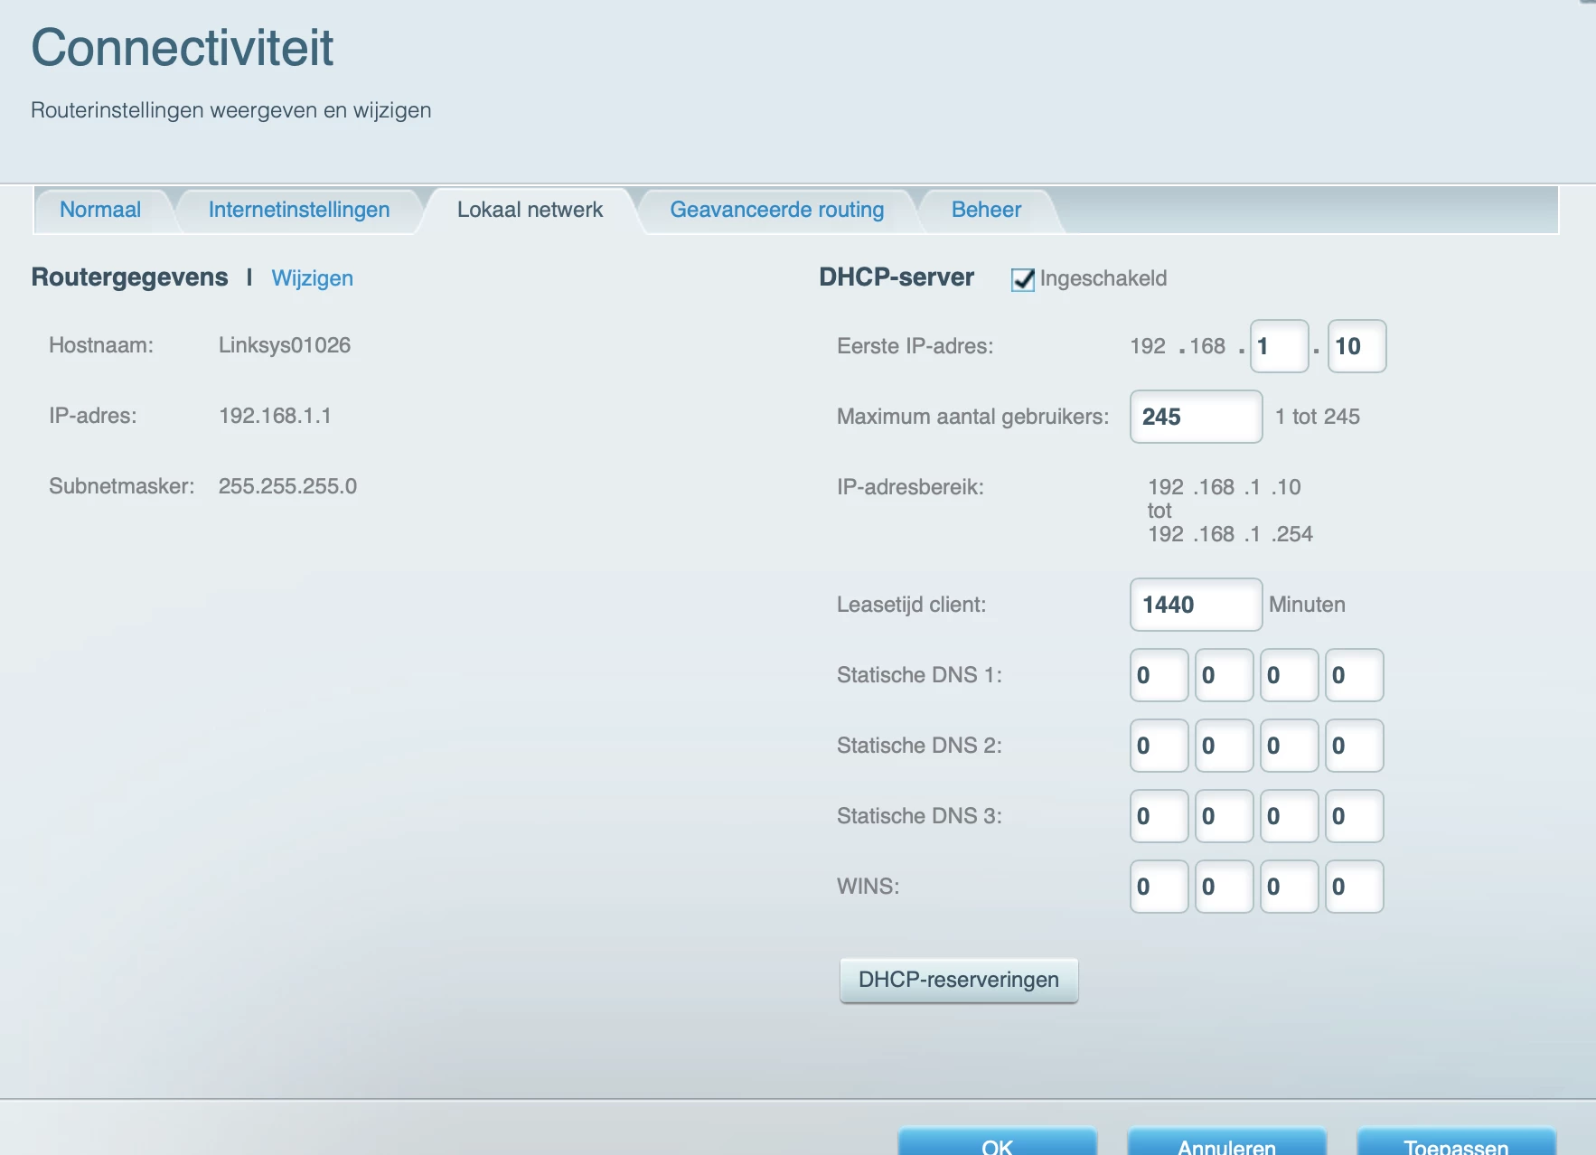
Task: Click the first WINS octet field
Action: pyautogui.click(x=1159, y=887)
